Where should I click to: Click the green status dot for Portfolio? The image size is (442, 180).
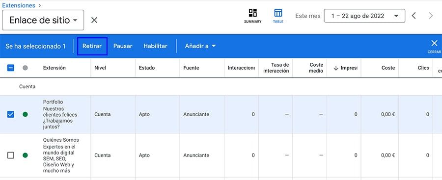(x=25, y=114)
